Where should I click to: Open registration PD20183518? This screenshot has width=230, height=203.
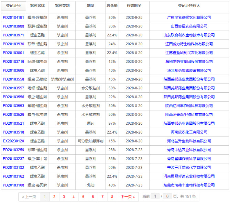tap(13, 132)
